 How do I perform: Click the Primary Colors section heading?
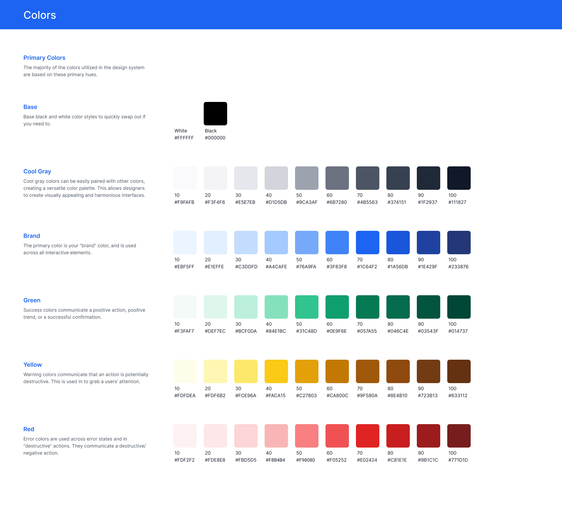click(x=44, y=58)
